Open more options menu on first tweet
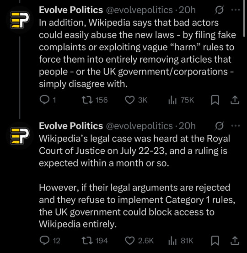This screenshot has height=253, width=247. coord(236,10)
